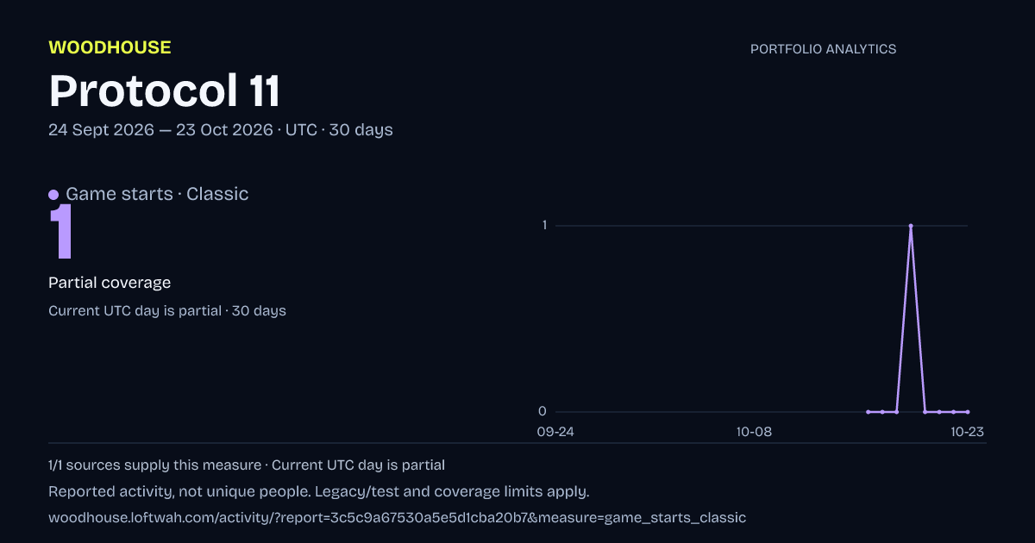Click the WOODHOUSE brand label
Screen dimensions: 1035x543
pyautogui.click(x=110, y=47)
